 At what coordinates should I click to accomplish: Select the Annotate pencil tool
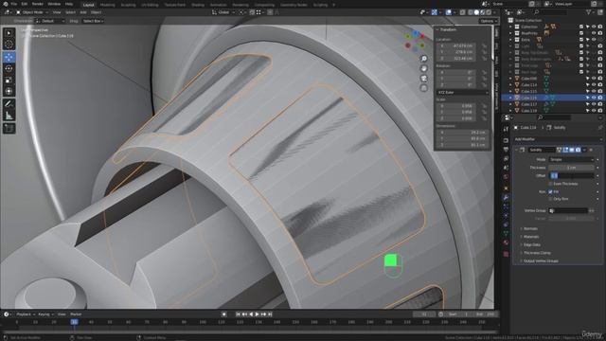(x=9, y=103)
